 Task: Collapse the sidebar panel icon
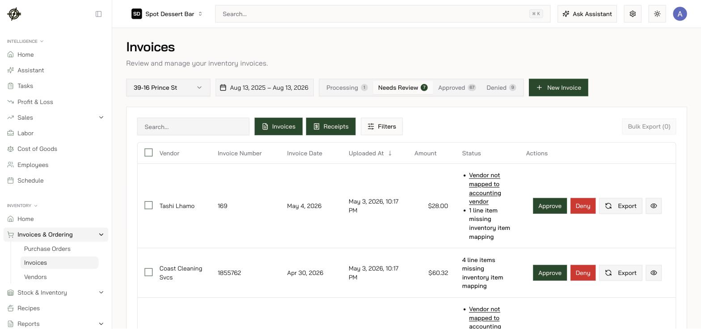click(99, 14)
